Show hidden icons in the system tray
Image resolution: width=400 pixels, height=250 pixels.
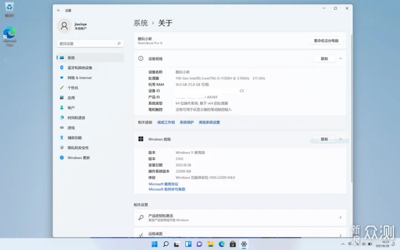click(x=343, y=244)
